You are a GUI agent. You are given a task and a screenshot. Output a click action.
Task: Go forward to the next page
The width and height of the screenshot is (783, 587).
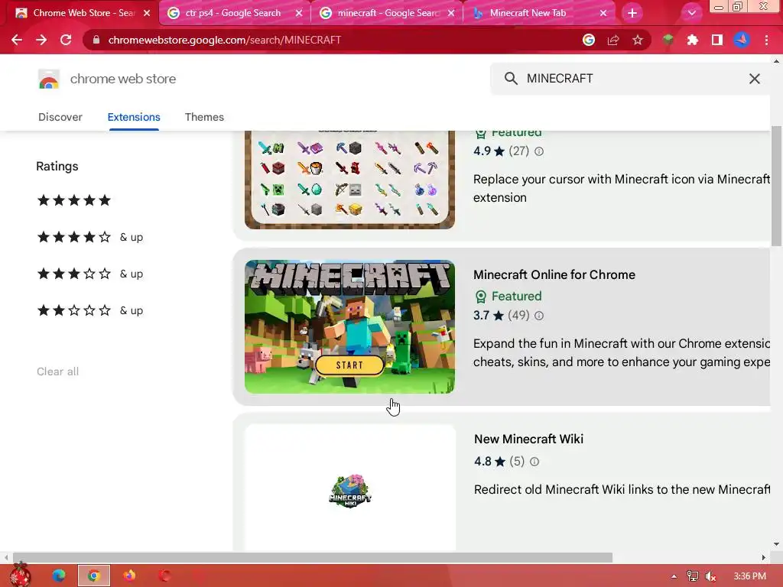click(41, 40)
